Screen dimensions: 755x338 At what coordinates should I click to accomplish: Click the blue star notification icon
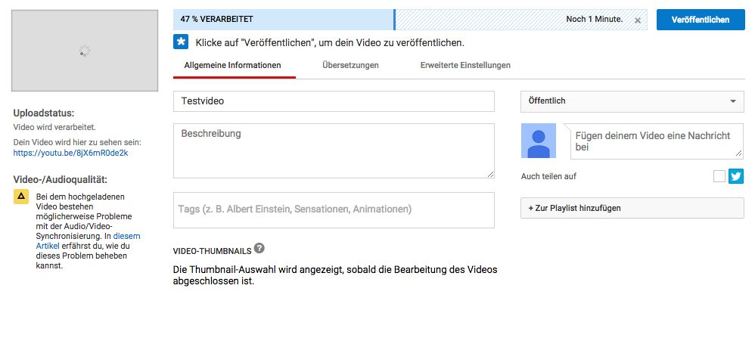pyautogui.click(x=181, y=42)
